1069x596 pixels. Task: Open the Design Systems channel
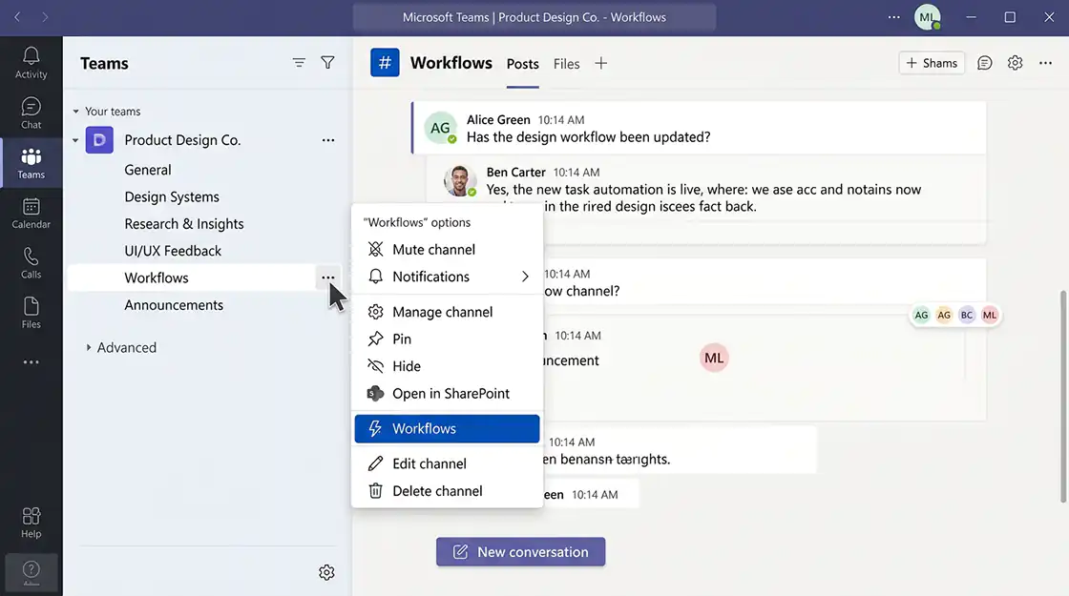[x=172, y=196]
